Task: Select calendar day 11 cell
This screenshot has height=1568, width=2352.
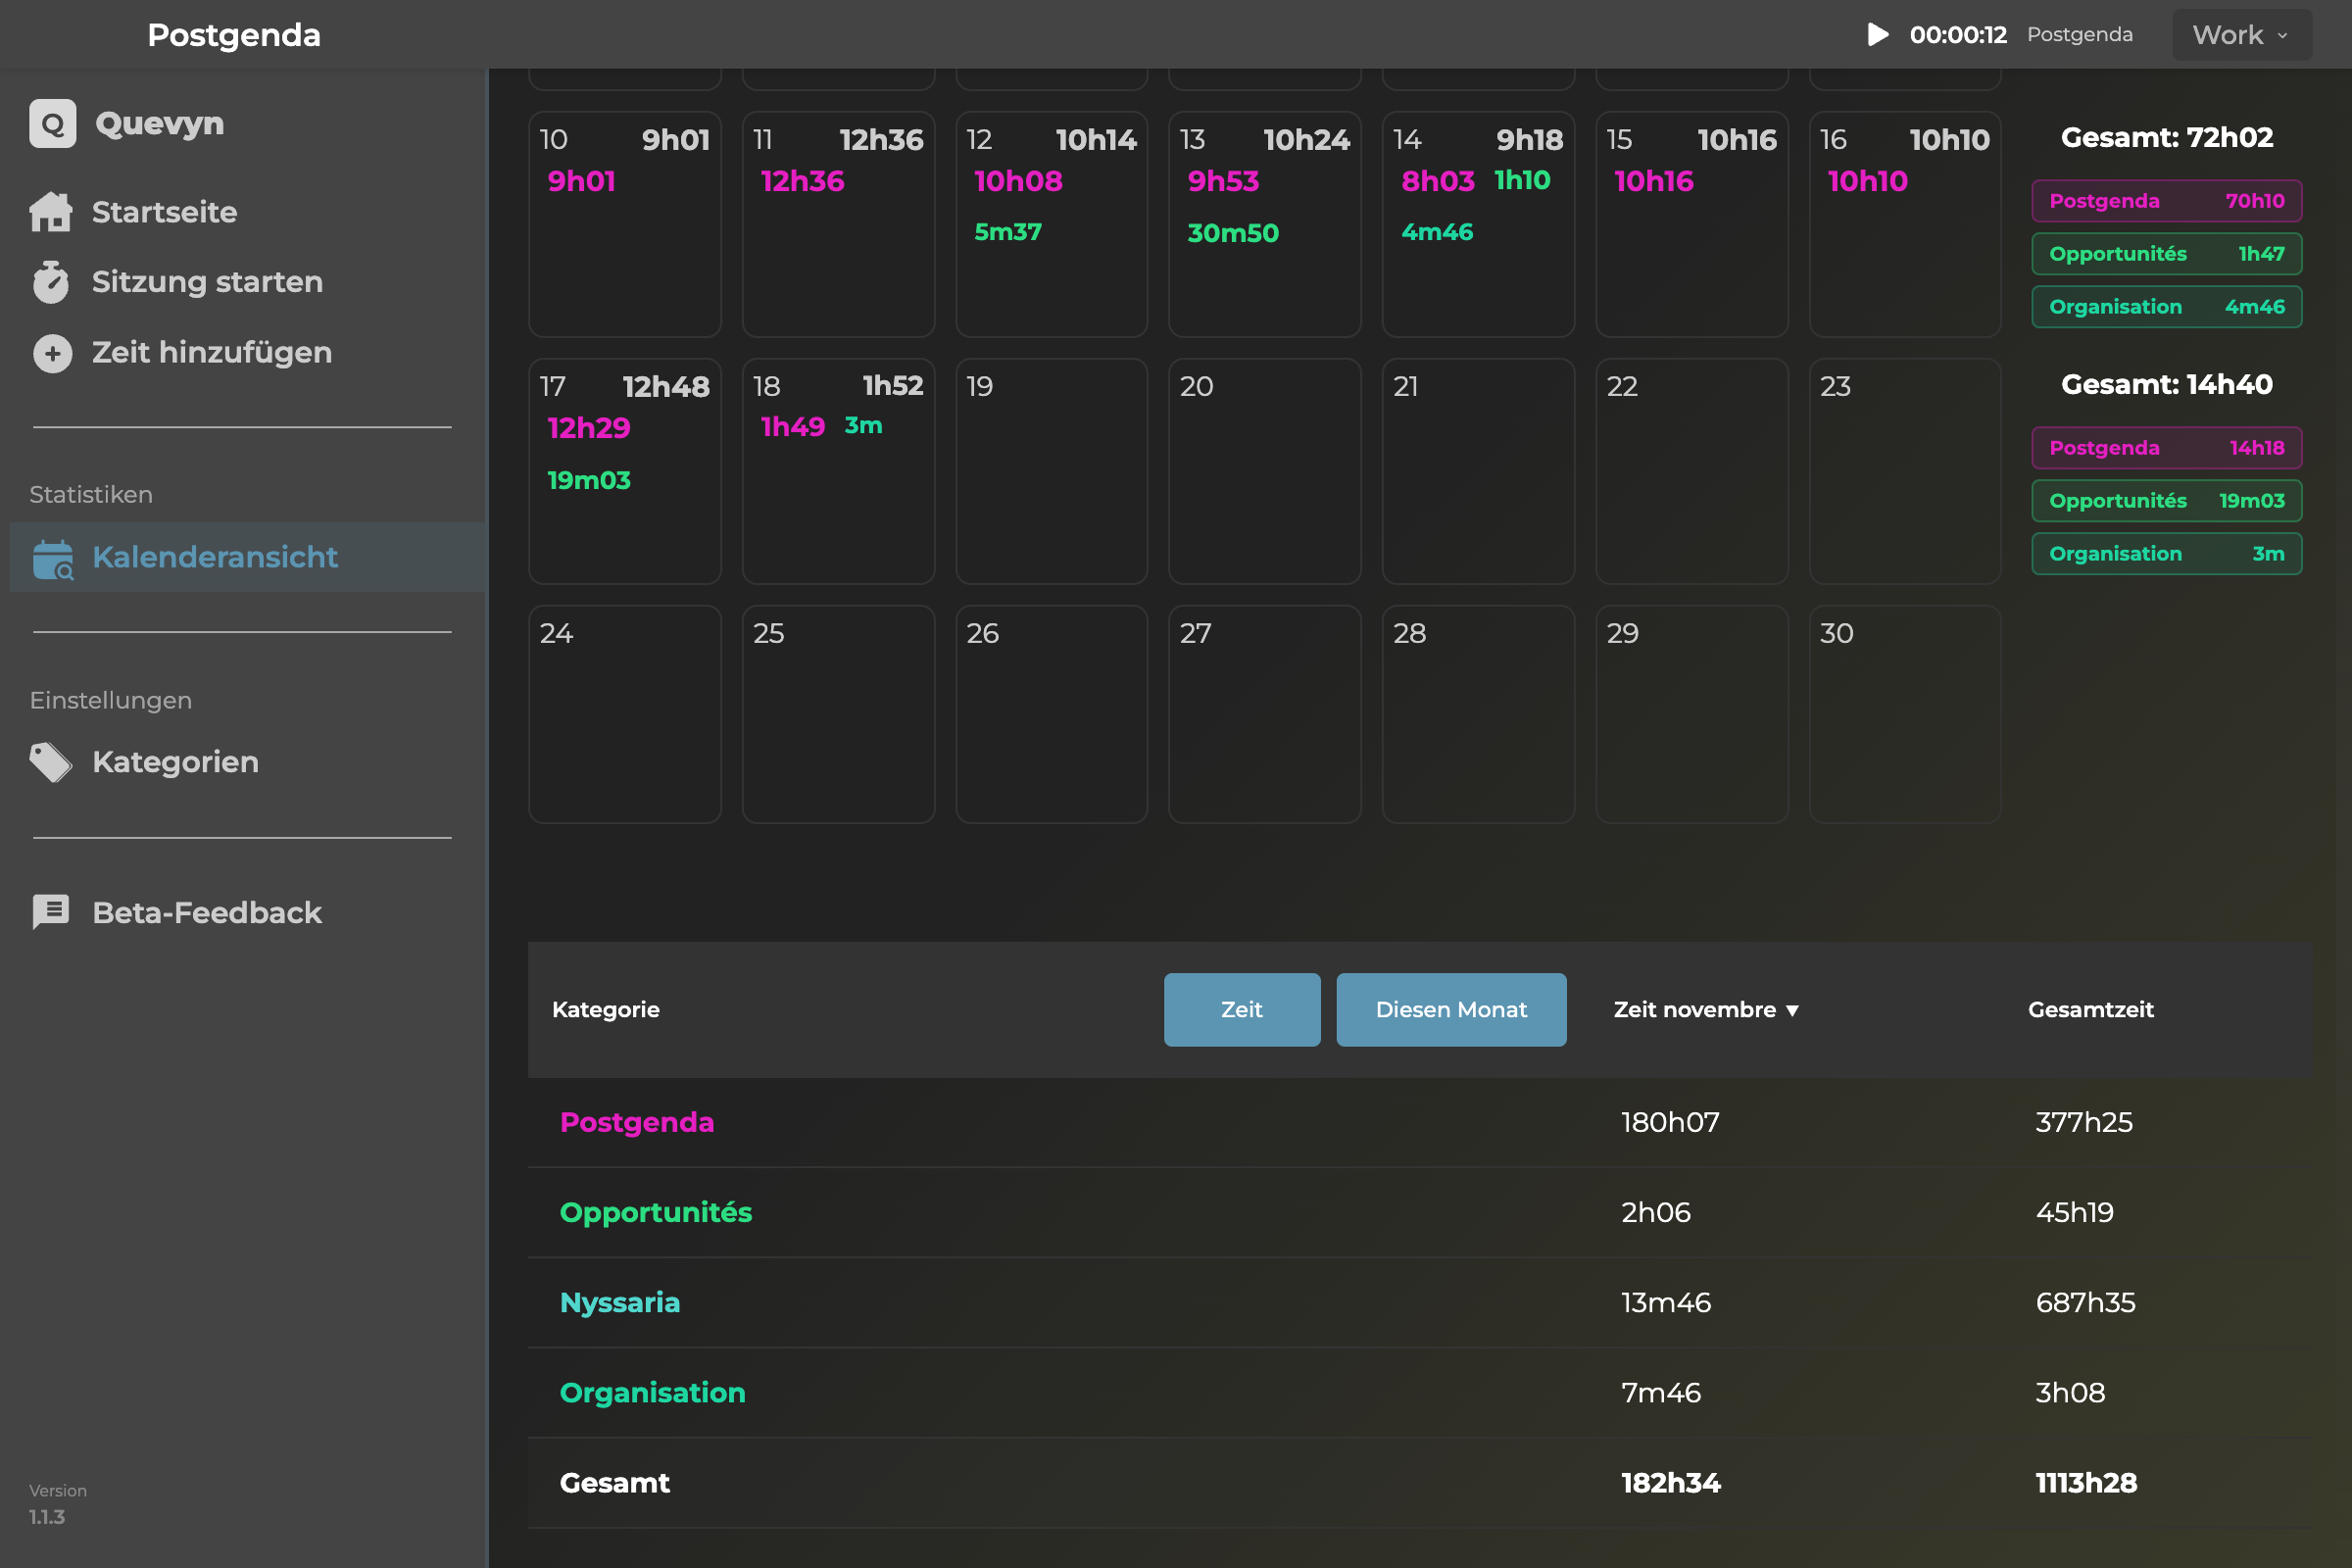Action: [838, 224]
